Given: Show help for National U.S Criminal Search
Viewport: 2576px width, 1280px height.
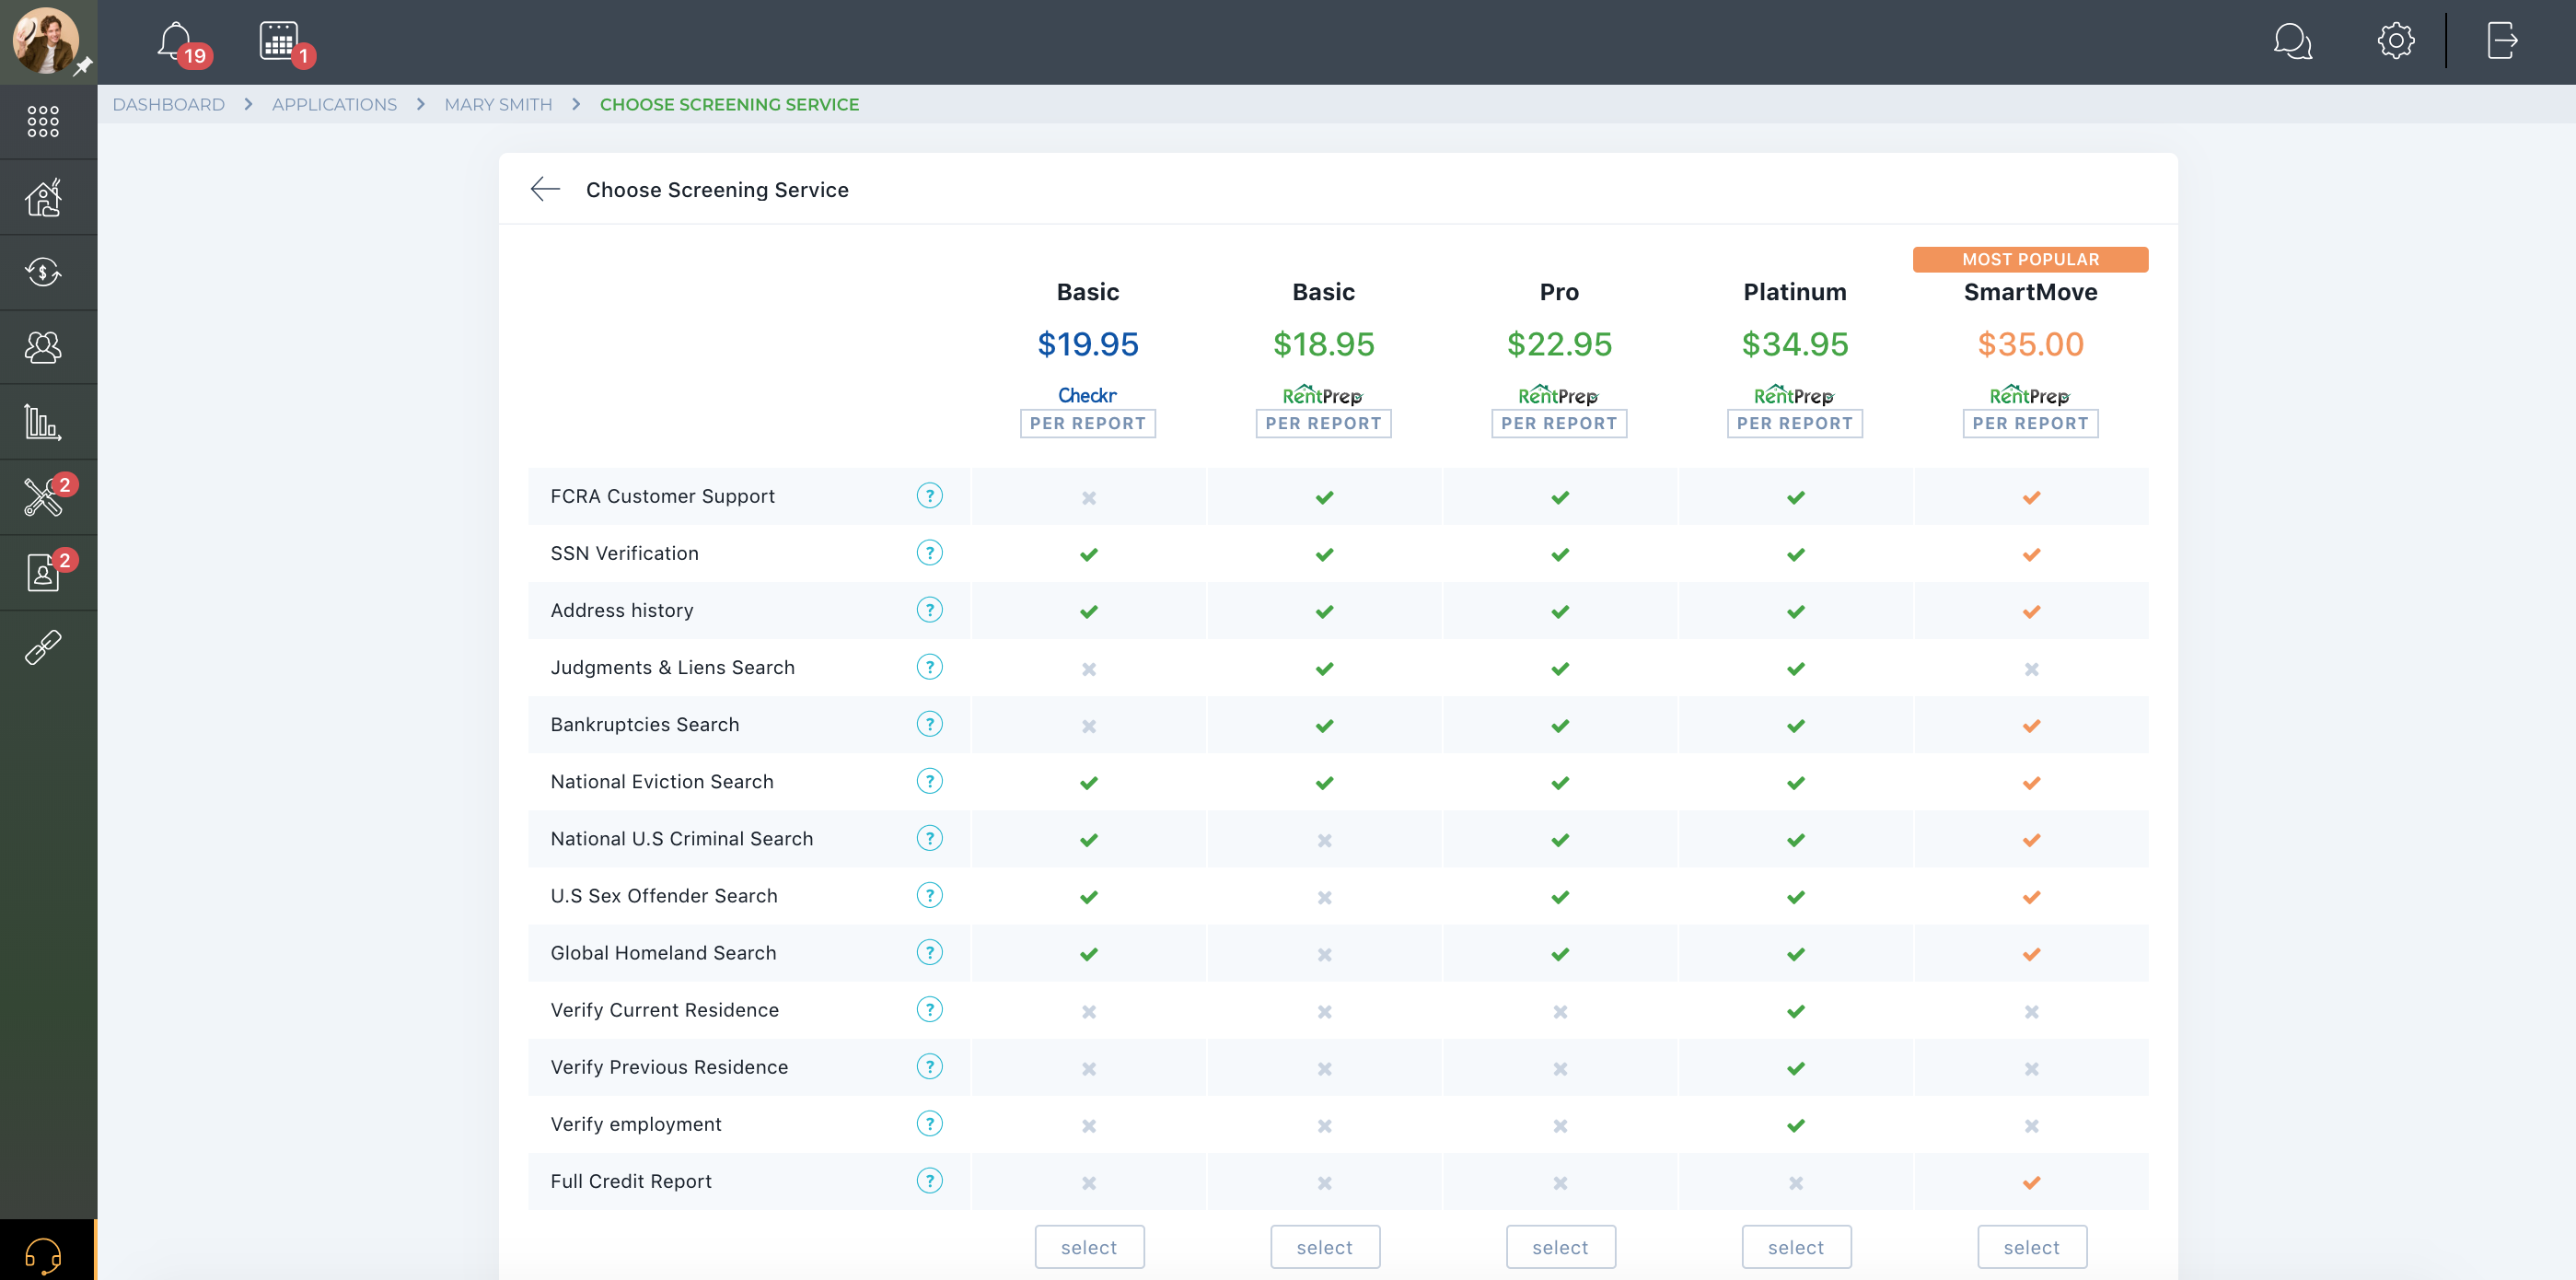Looking at the screenshot, I should (x=929, y=838).
